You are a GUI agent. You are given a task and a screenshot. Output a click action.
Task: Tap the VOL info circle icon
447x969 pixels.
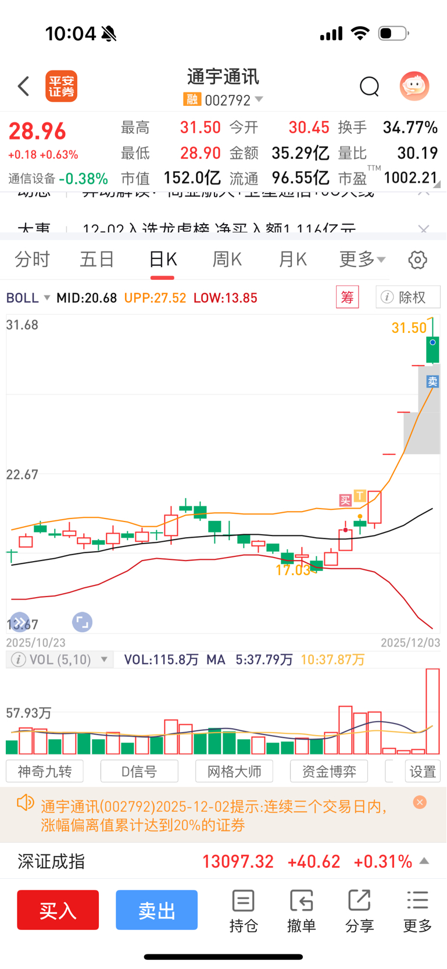point(19,659)
